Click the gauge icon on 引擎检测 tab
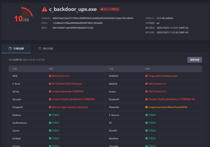This screenshot has height=147, width=210. (10, 49)
